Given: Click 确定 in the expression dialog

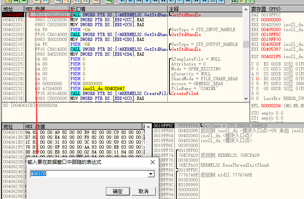Looking at the screenshot, I should (x=118, y=191).
